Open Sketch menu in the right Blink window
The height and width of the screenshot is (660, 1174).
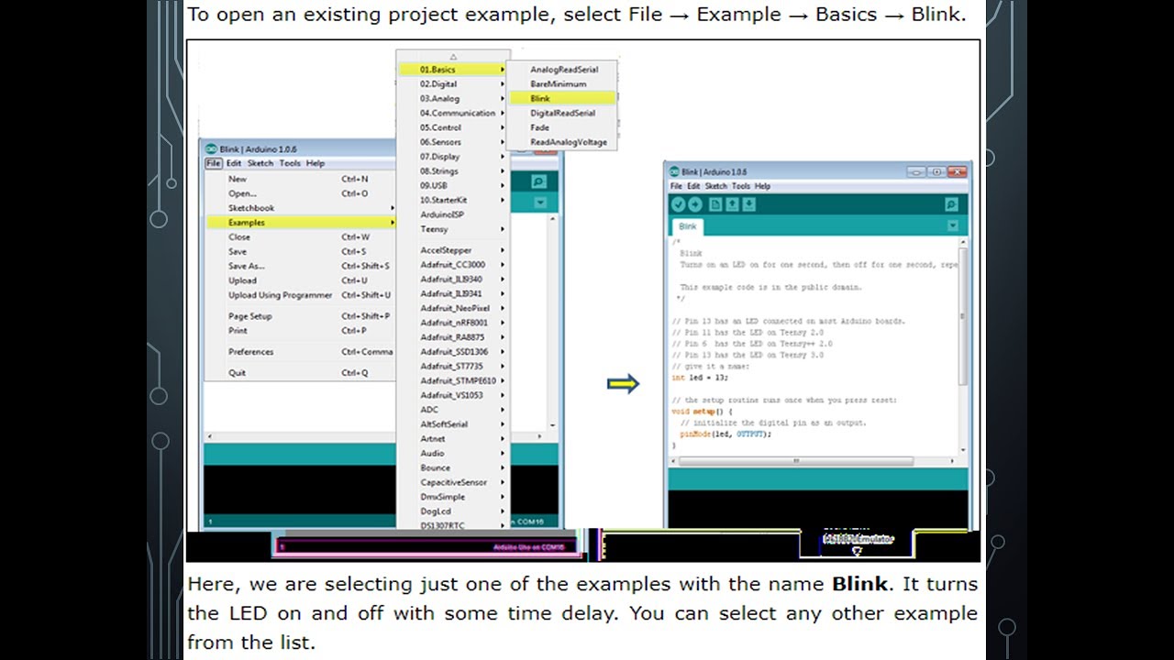(716, 186)
